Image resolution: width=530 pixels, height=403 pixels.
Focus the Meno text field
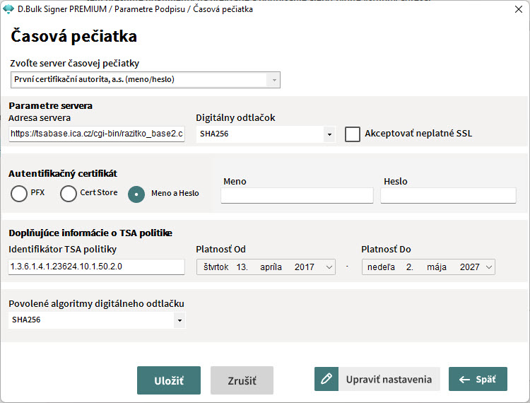pos(297,196)
